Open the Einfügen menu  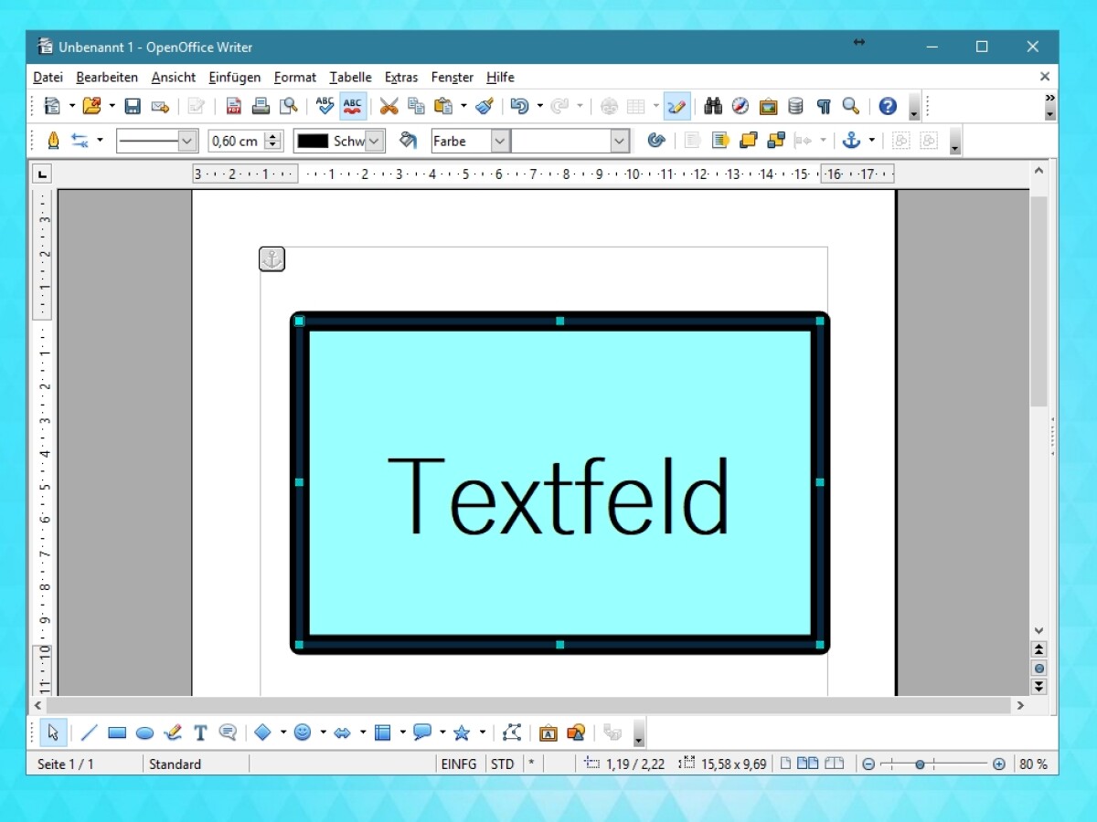(234, 78)
